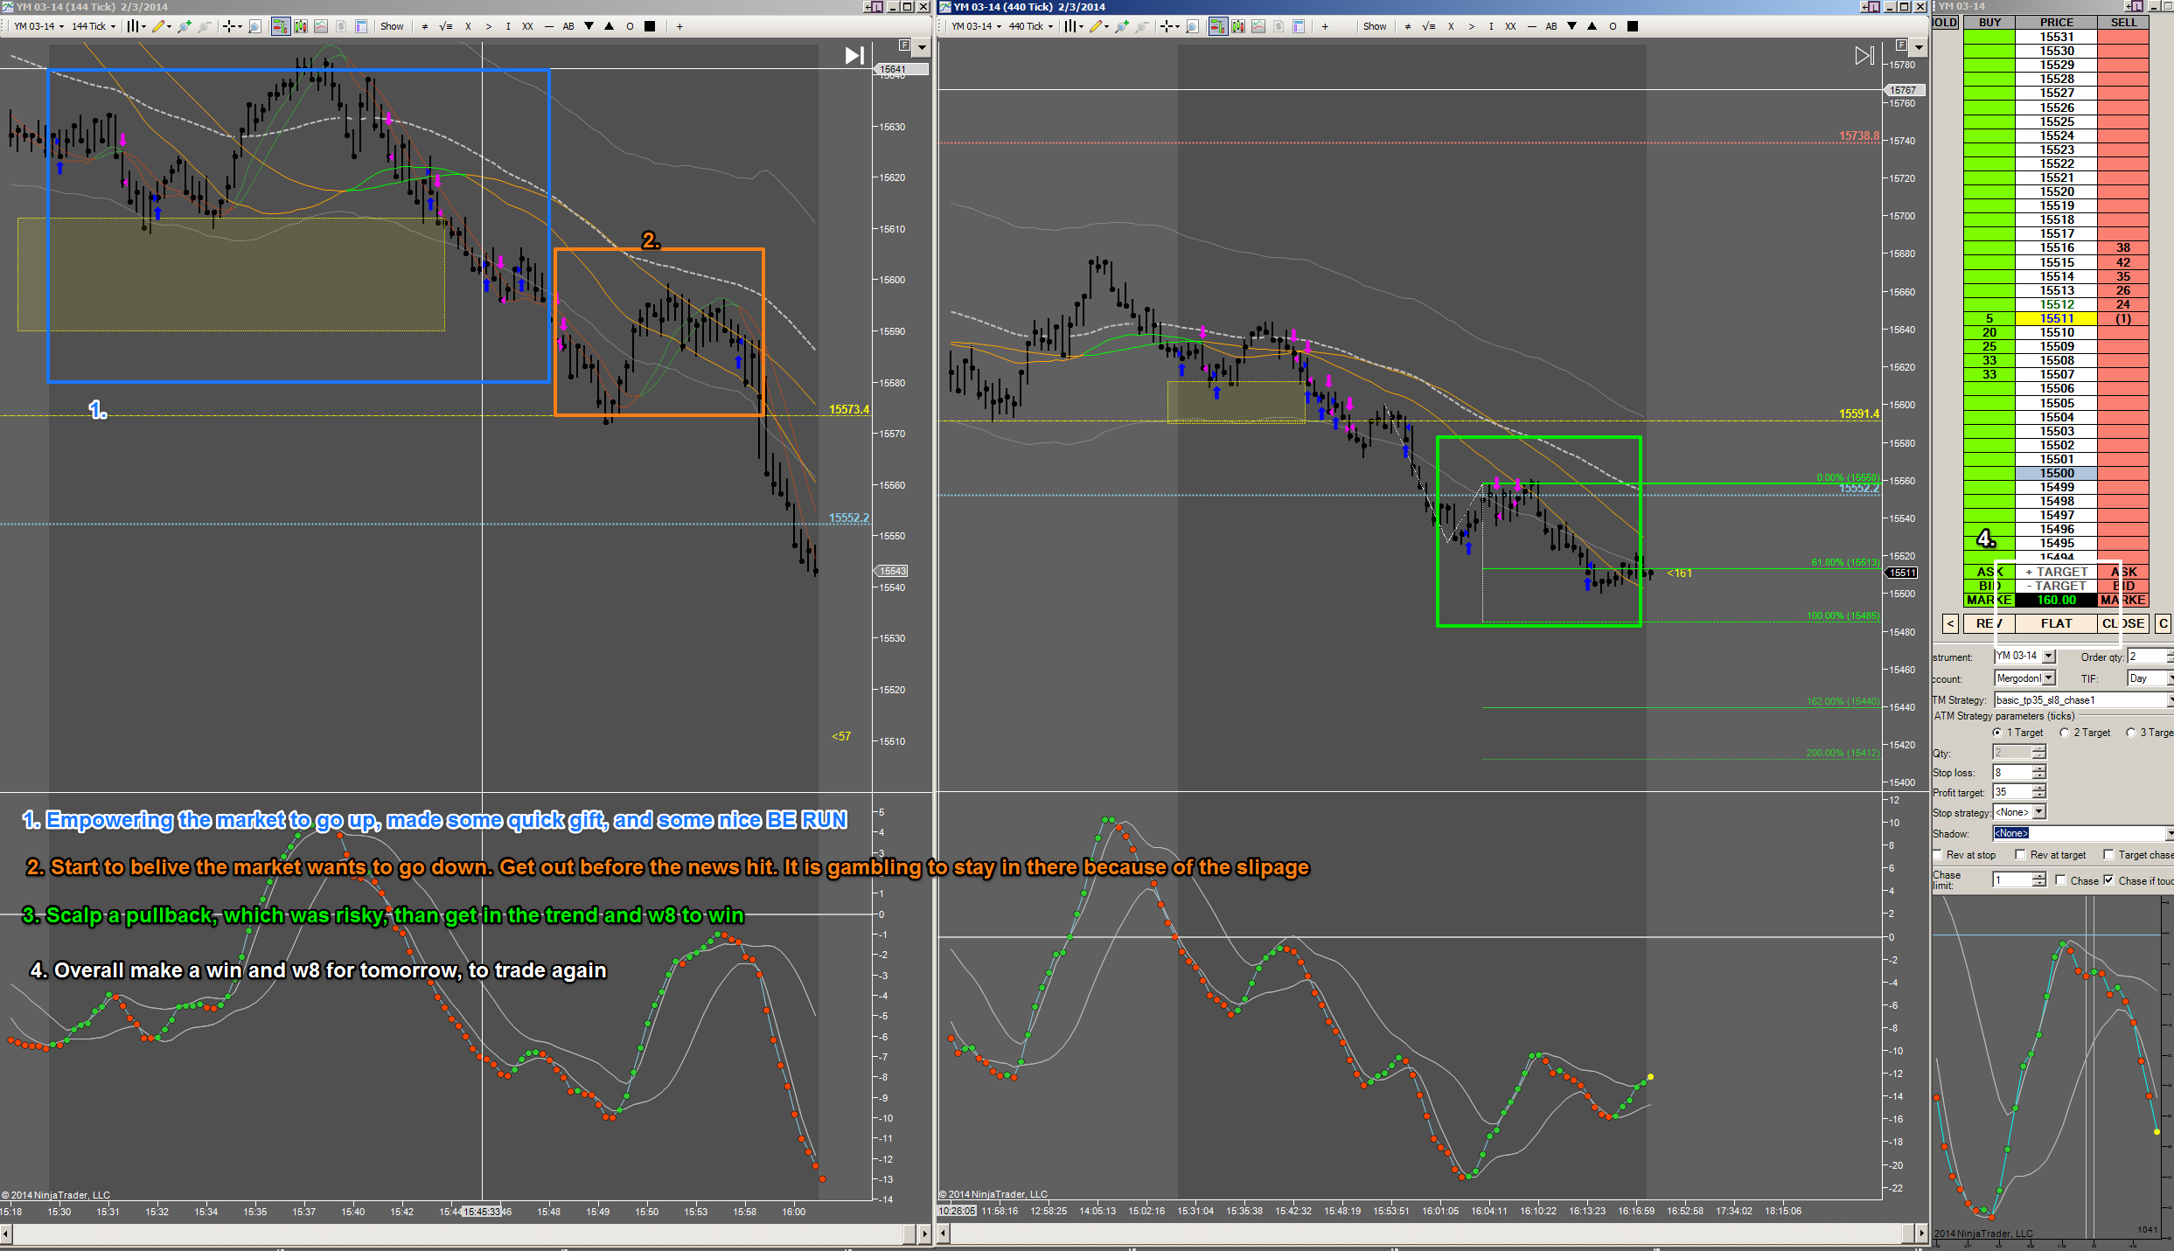
Task: Open the chart properties icon in the 440 Tick chart
Action: 1299,26
